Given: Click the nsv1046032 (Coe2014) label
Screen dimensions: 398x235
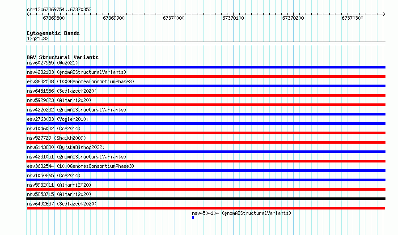Looking at the screenshot, I should tap(54, 128).
